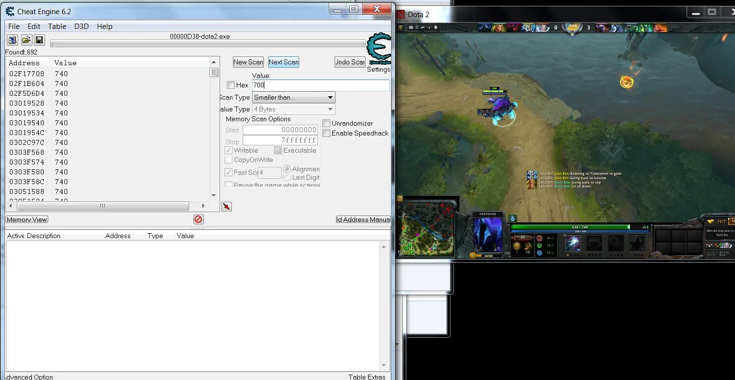Select the Alignment radio button
The image size is (735, 380).
coord(287,169)
